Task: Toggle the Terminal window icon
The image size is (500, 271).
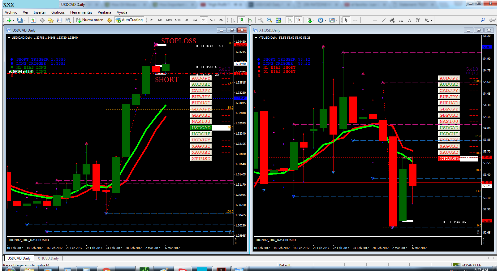Action: click(x=59, y=20)
